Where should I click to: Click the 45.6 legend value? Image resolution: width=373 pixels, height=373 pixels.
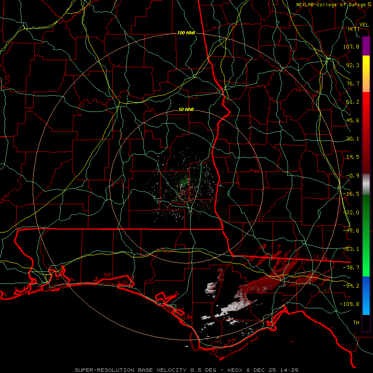click(353, 120)
